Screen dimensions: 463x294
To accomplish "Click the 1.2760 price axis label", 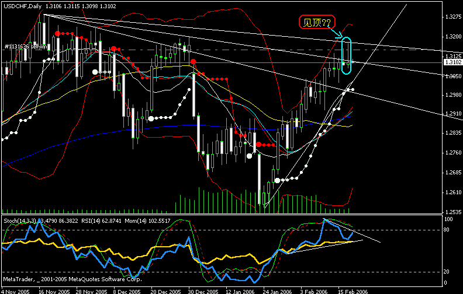I will [453, 153].
